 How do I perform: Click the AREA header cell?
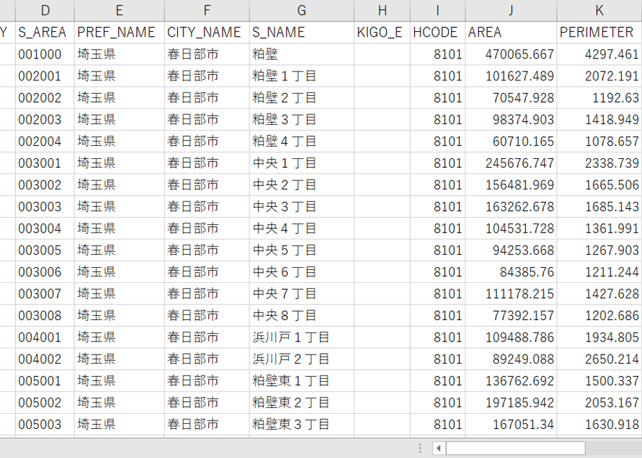click(x=511, y=33)
